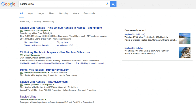196x105 pixels.
Task: Click the Naples Italy coastal thumbnail
Action: pyautogui.click(x=185, y=52)
